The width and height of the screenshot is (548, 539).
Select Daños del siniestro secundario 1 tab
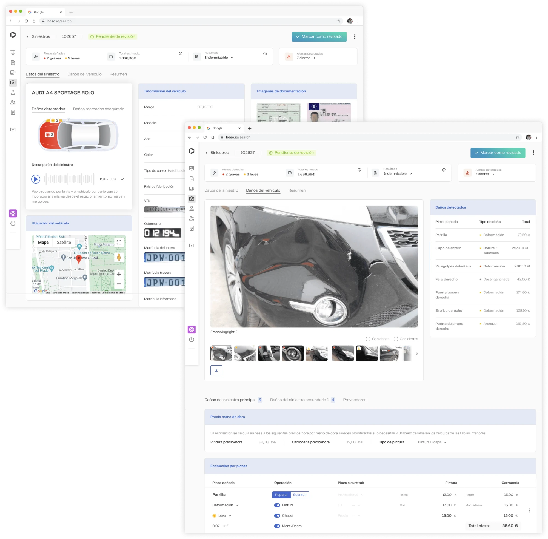[302, 400]
